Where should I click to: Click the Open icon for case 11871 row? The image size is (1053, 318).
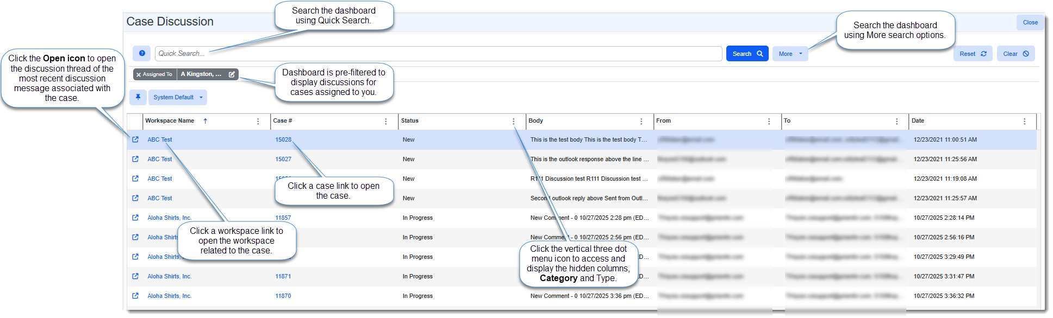[x=135, y=276]
